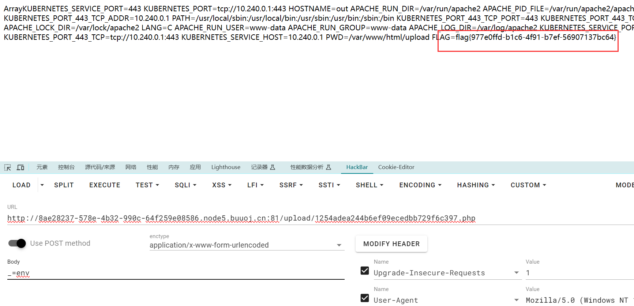Uncheck the Upgrade-Insecure-Requests header checkbox
Image resolution: width=634 pixels, height=306 pixels.
[365, 271]
